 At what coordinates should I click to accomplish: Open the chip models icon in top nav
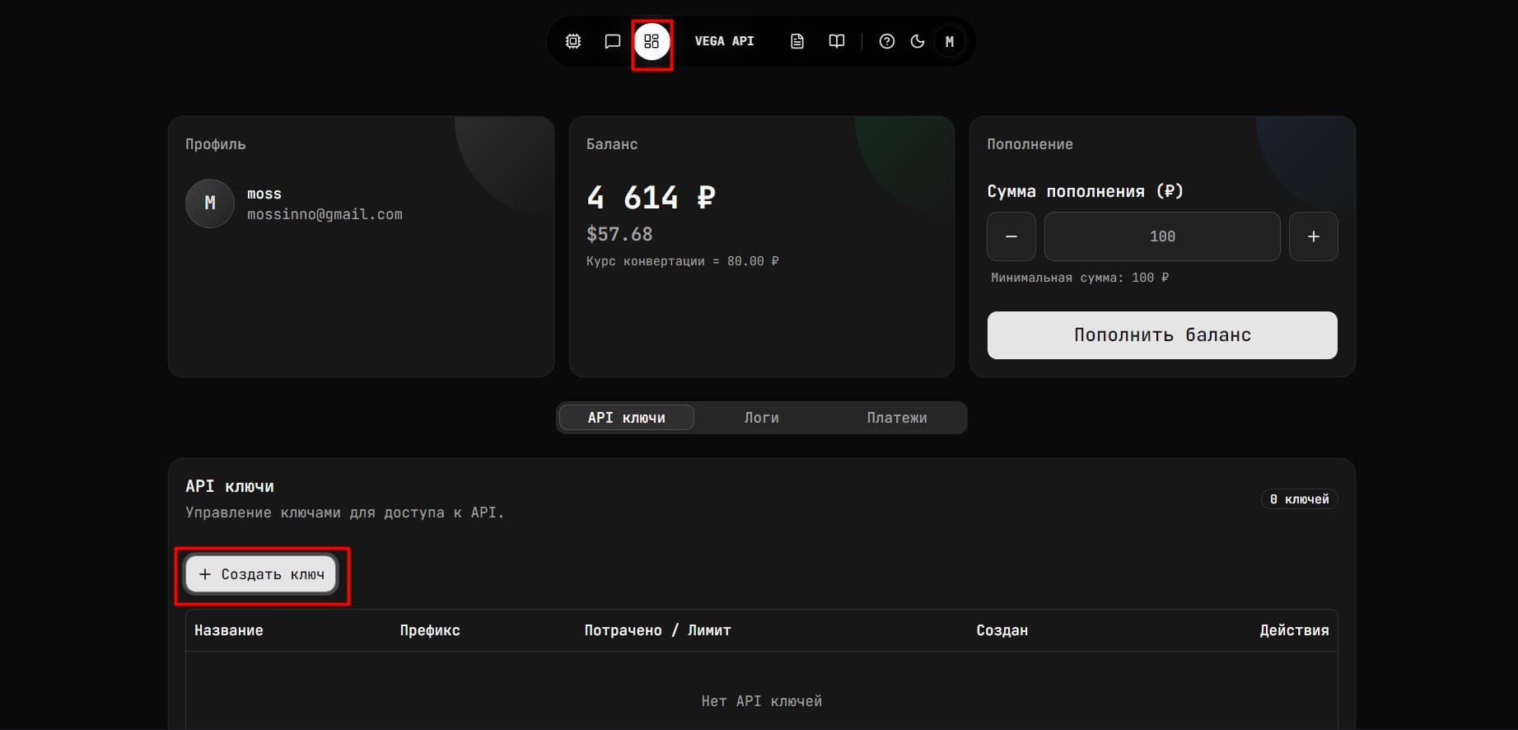(573, 41)
